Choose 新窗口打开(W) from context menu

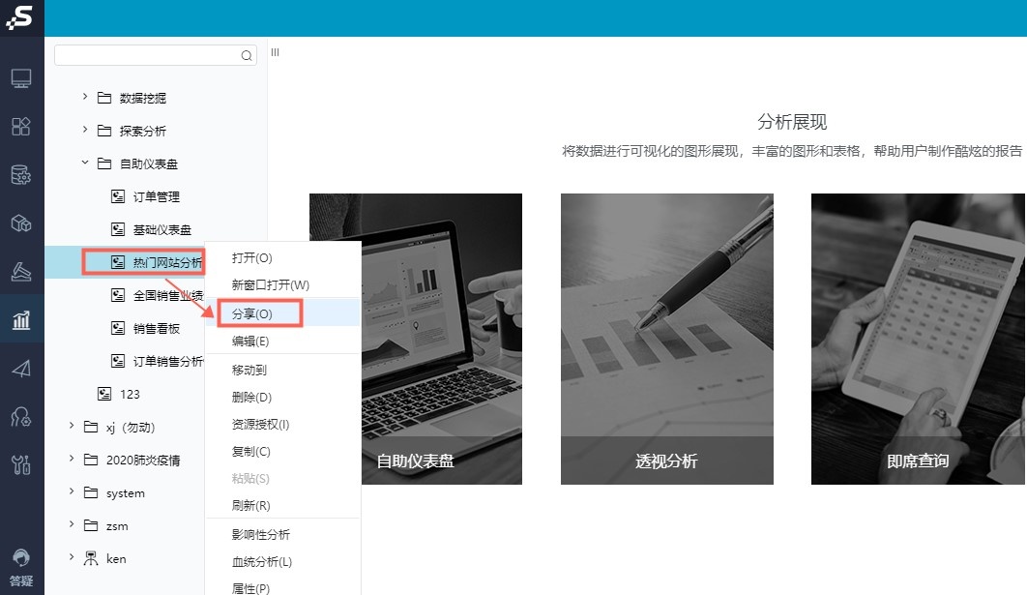(283, 285)
